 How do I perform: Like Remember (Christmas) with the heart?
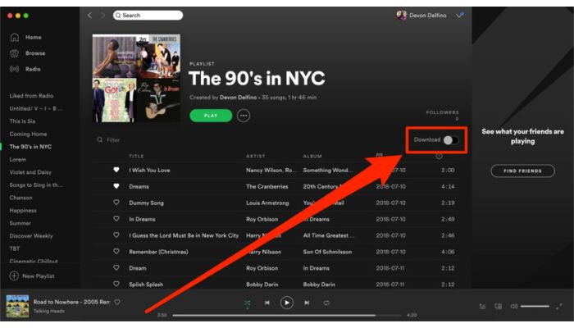116,251
